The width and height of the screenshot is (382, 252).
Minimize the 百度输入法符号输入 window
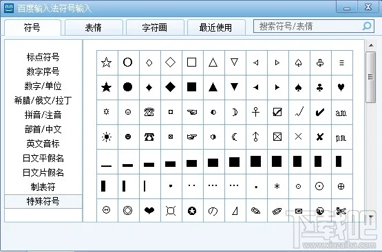[347, 8]
